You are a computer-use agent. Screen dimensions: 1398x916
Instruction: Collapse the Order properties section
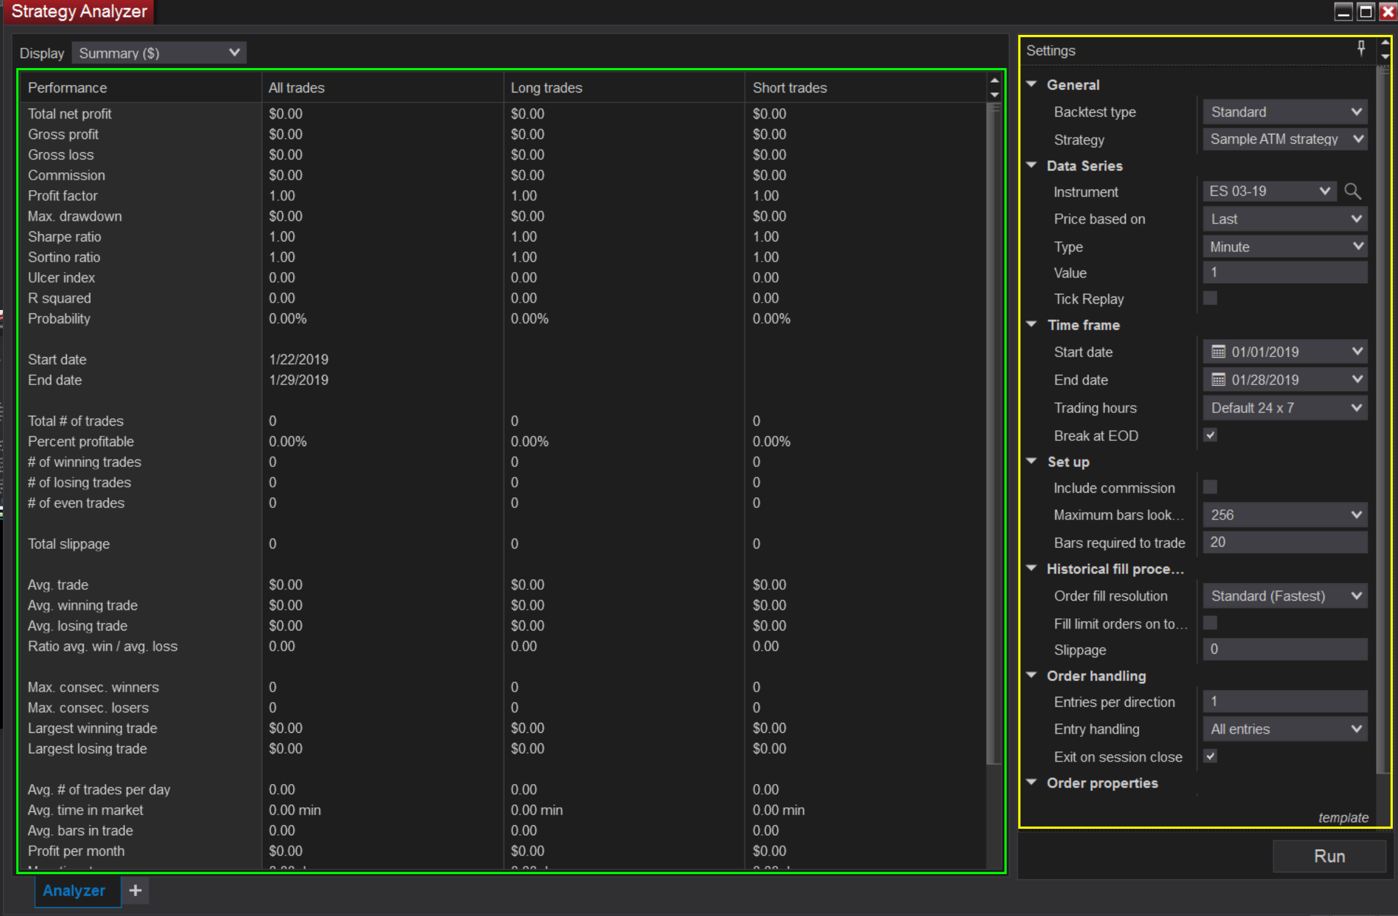[1032, 782]
